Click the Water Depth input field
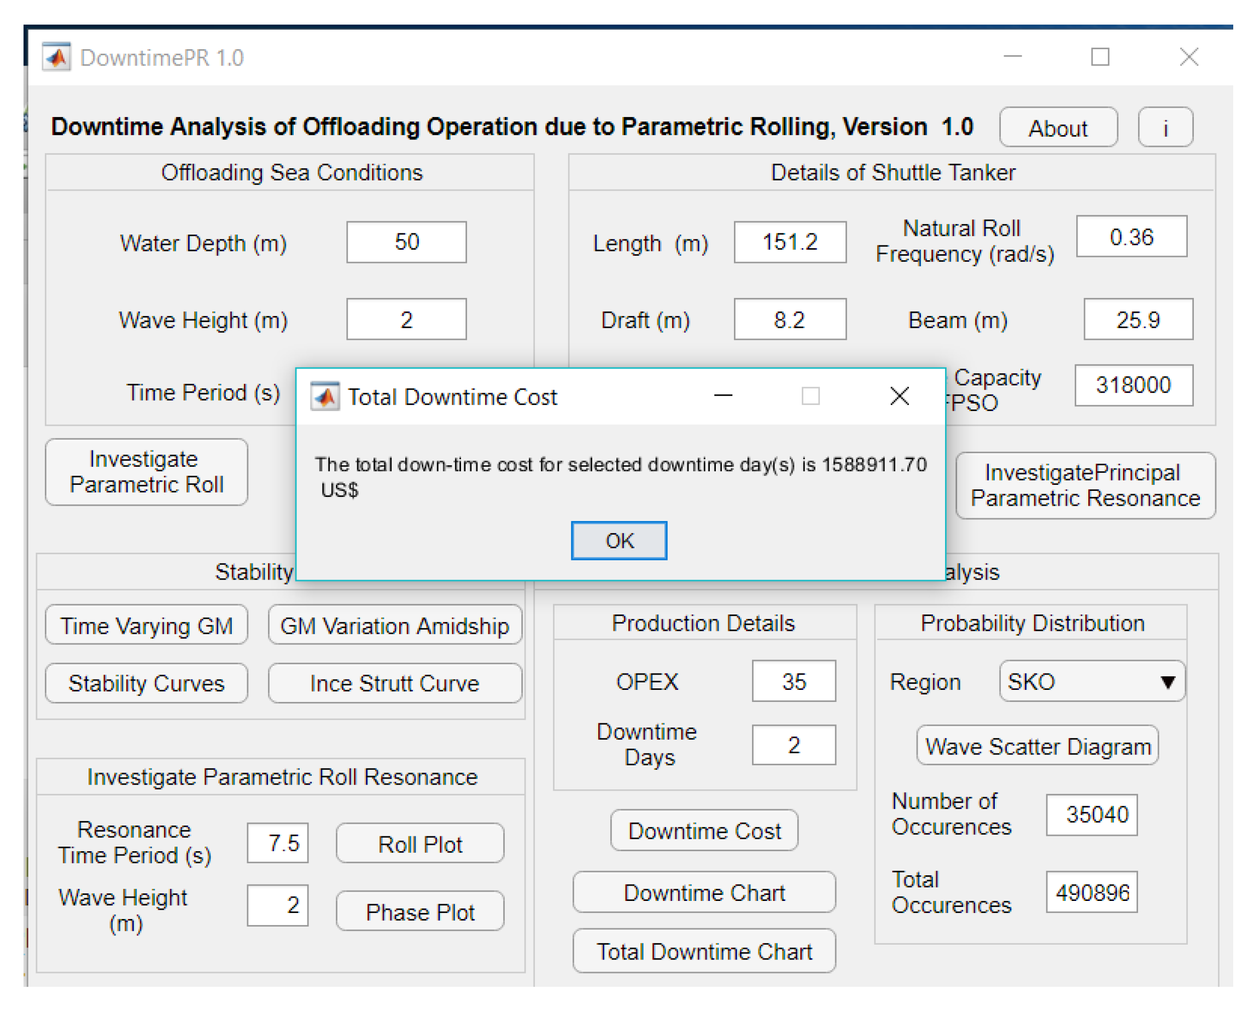The image size is (1248, 1013). pos(406,242)
